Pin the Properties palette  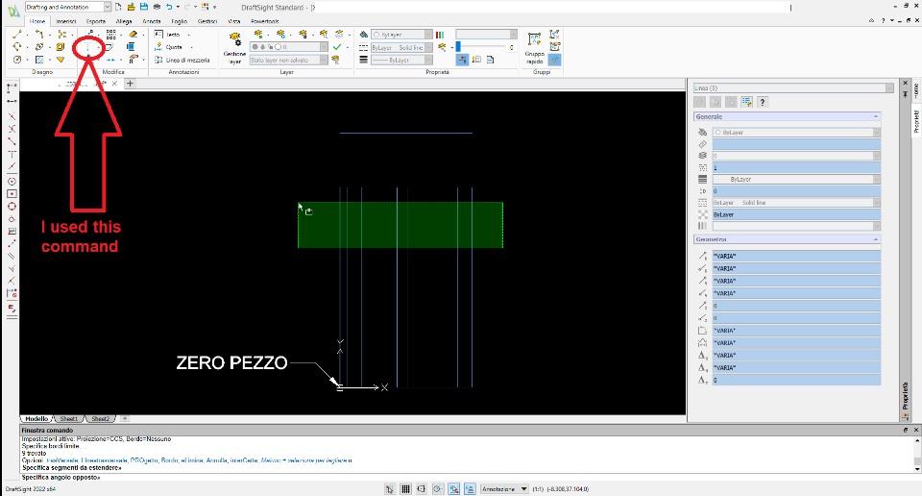click(x=906, y=93)
